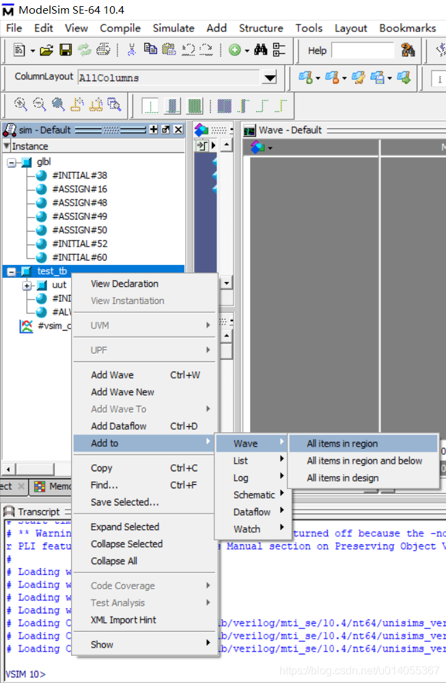Click the Save floppy disk icon
This screenshot has height=683, width=446.
tap(66, 50)
